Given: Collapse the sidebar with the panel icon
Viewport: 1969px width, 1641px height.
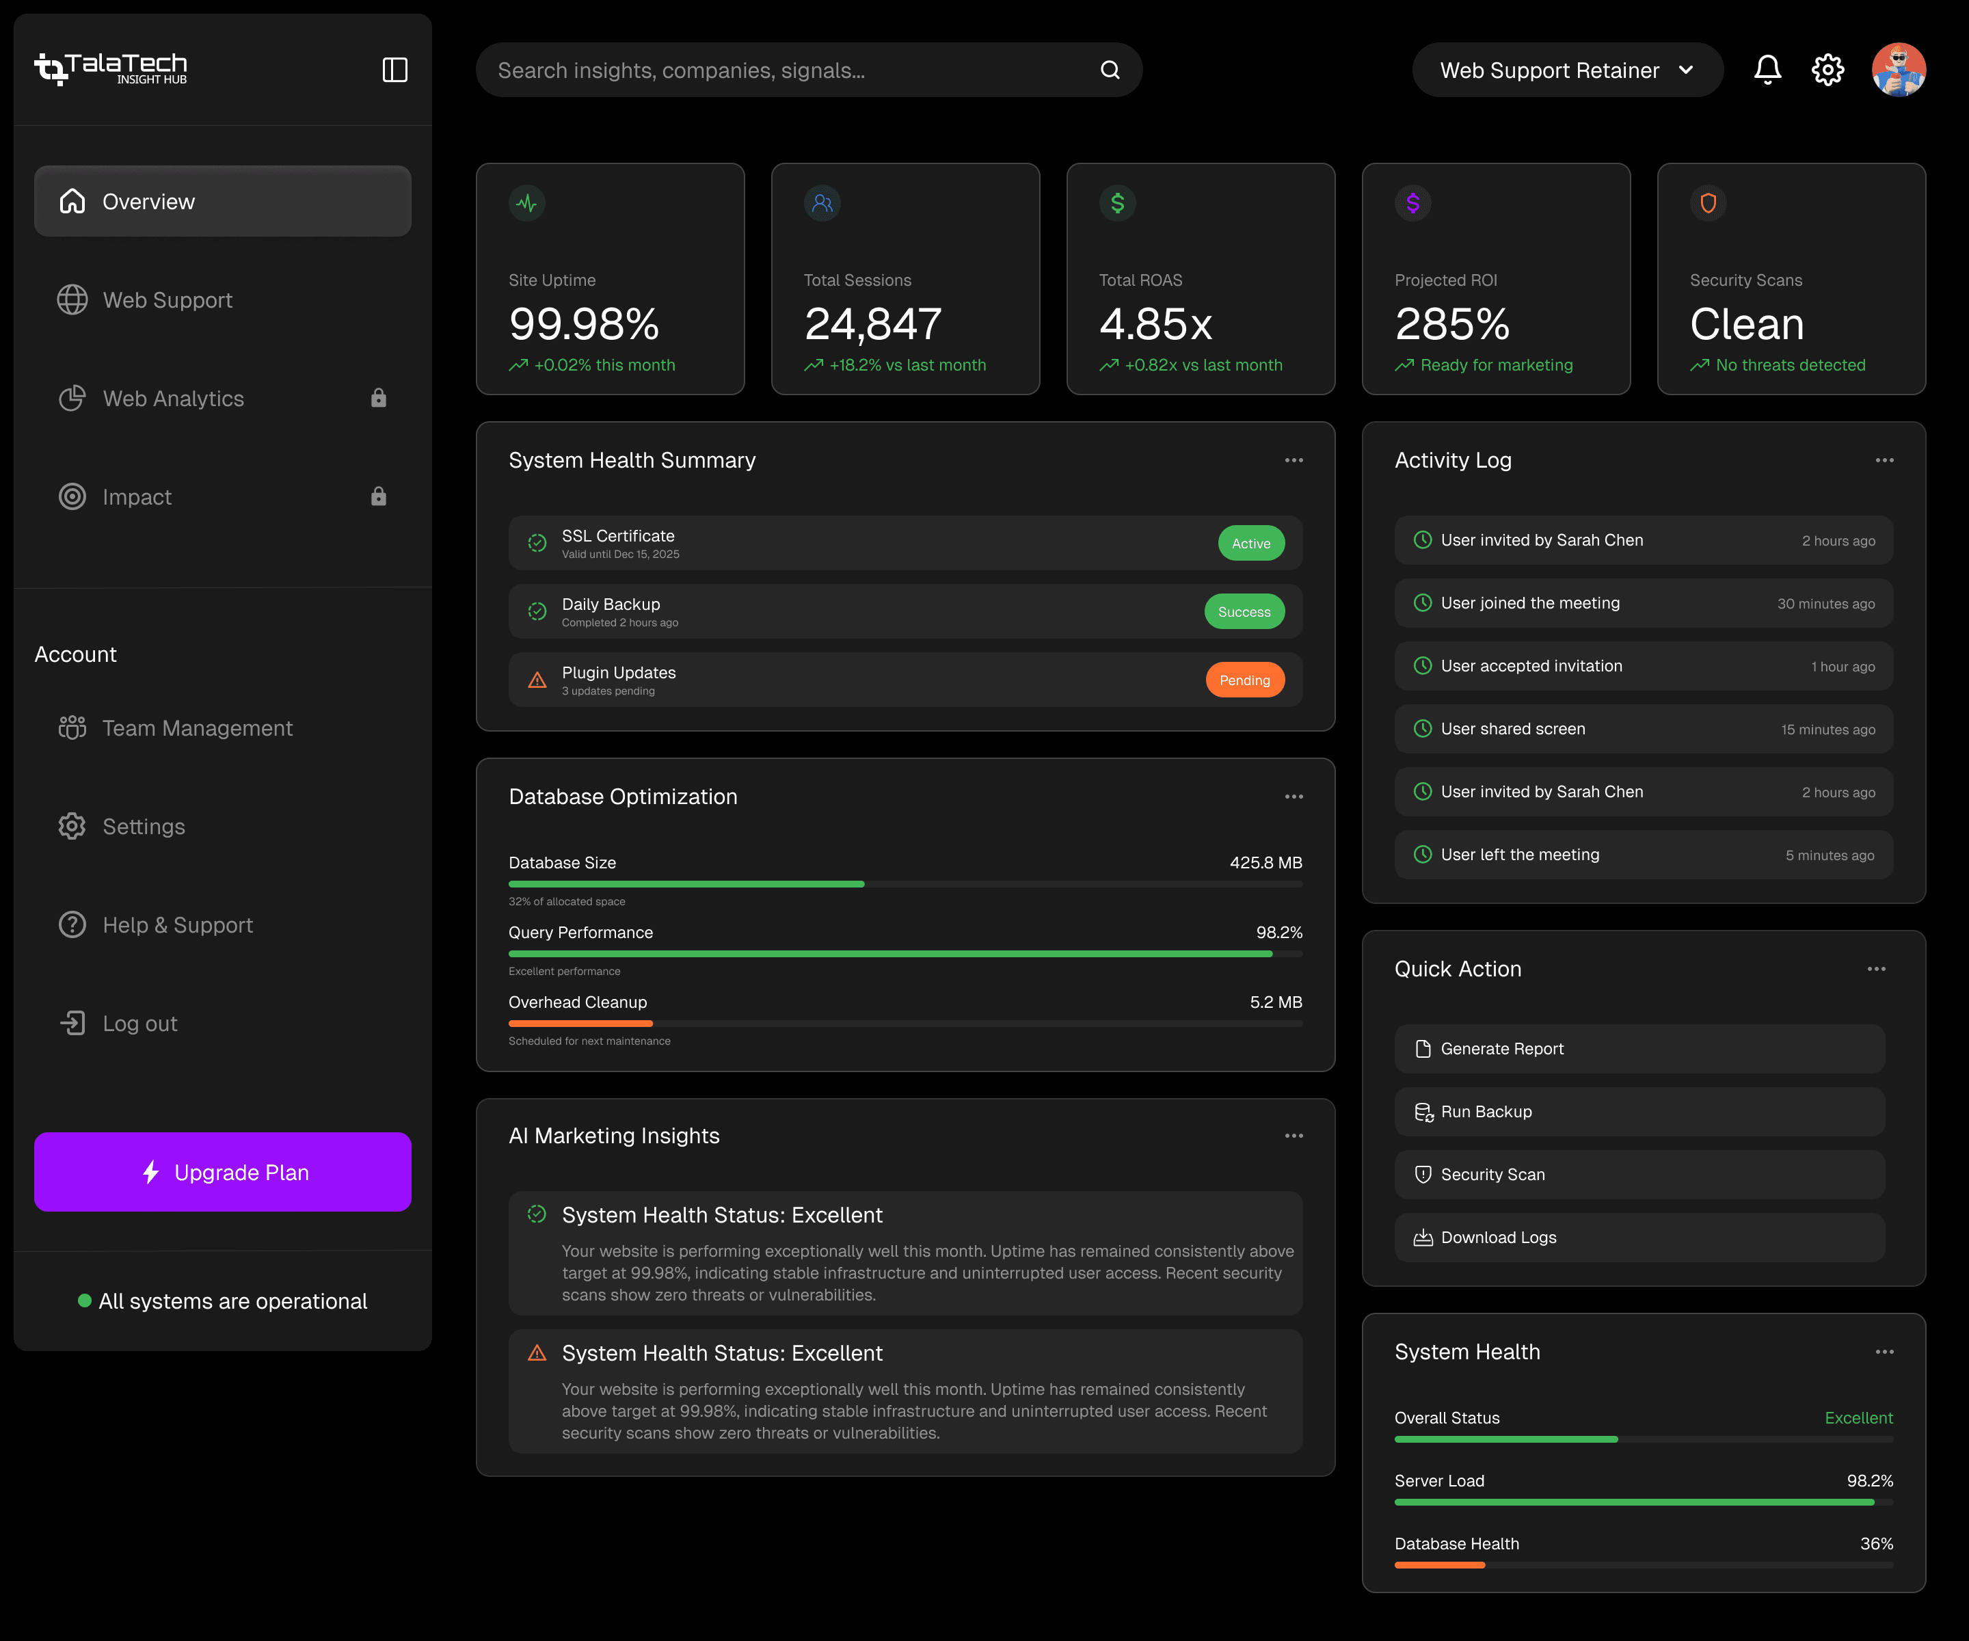Looking at the screenshot, I should click(394, 69).
